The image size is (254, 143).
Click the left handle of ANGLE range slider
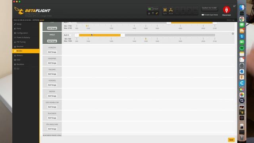[77, 35]
